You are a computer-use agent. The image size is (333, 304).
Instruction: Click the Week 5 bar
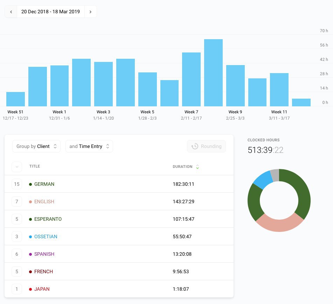[x=147, y=89]
